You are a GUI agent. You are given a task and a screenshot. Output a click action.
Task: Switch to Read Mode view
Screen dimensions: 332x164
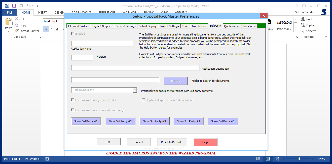(258, 159)
